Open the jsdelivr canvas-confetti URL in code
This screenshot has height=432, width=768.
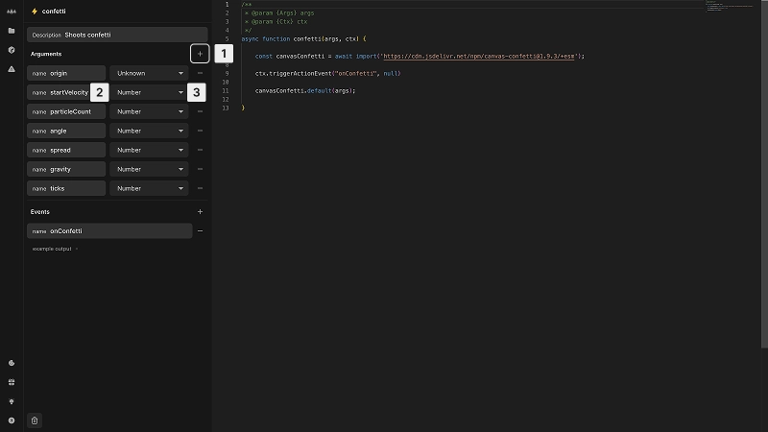coord(478,57)
